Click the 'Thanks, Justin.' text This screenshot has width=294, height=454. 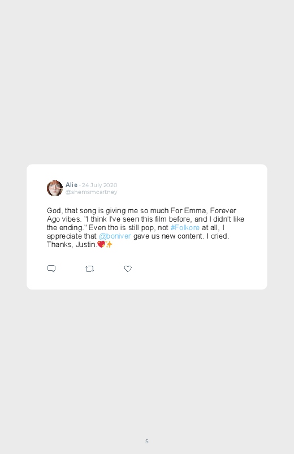[x=72, y=245]
